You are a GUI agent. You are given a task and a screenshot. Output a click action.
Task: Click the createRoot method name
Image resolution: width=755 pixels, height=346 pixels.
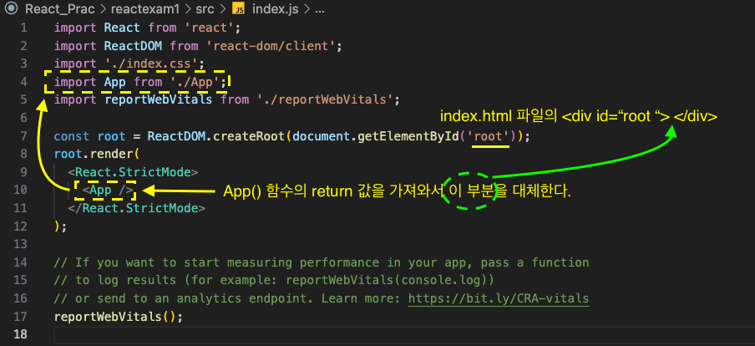coord(250,136)
